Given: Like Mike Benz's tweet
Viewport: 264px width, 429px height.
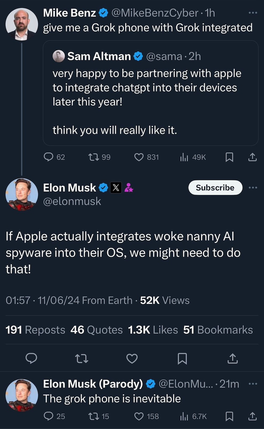Looking at the screenshot, I should [139, 157].
